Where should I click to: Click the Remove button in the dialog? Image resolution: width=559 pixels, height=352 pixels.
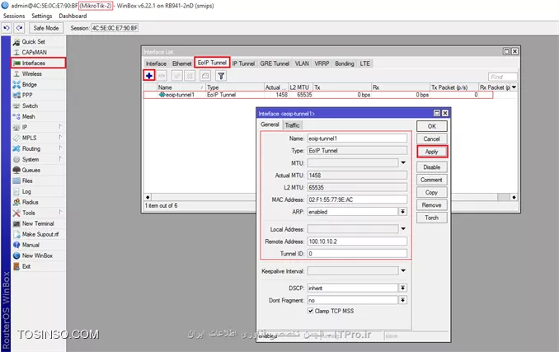point(432,205)
